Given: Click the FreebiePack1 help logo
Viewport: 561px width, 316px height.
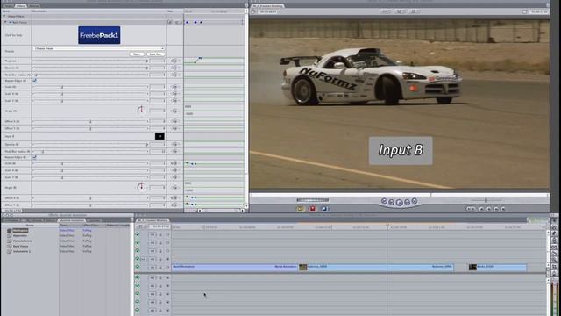Looking at the screenshot, I should tap(99, 35).
